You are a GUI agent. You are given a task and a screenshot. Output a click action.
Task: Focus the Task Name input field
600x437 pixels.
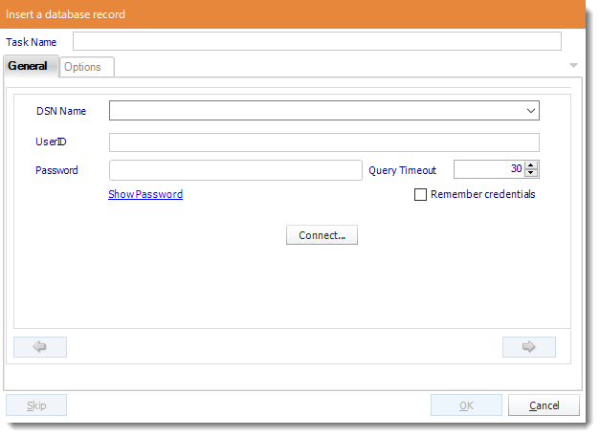pyautogui.click(x=317, y=41)
